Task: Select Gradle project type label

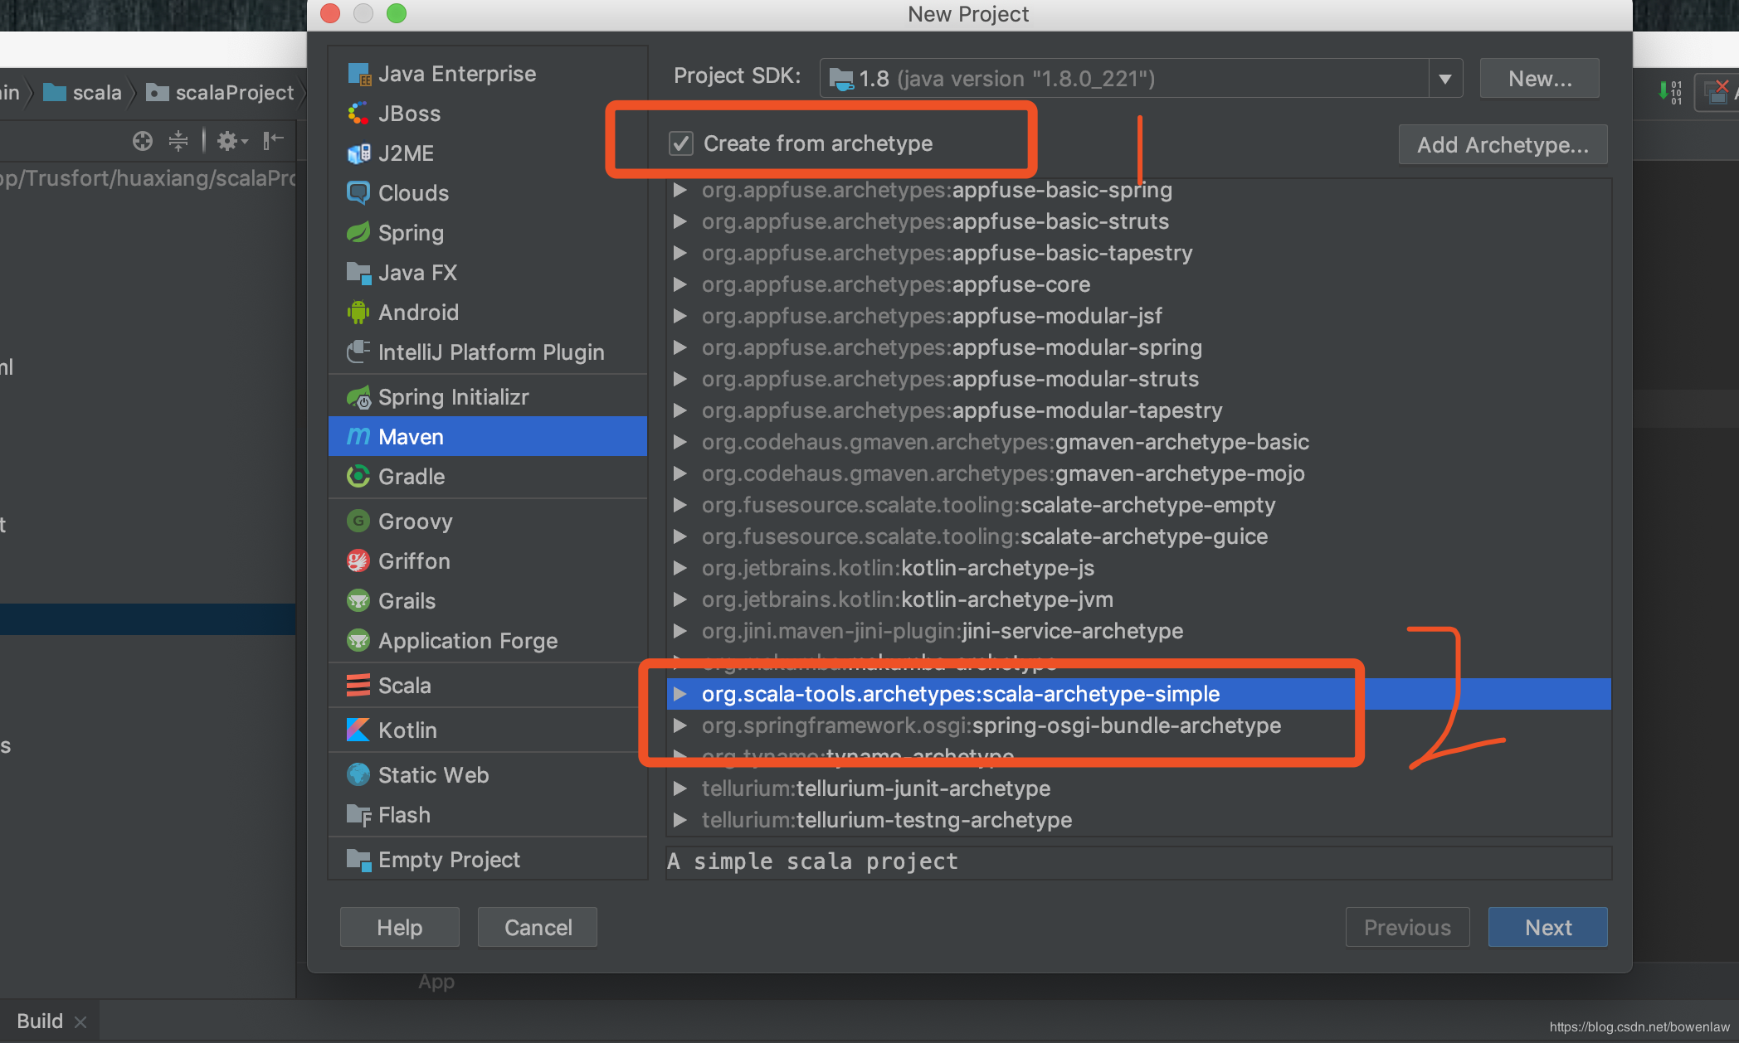Action: (x=412, y=477)
